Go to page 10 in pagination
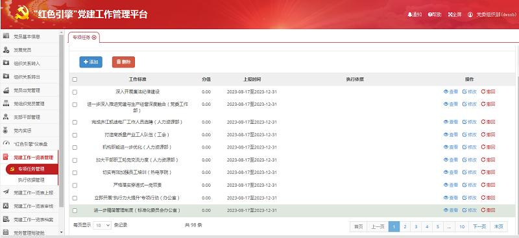The width and height of the screenshot is (519, 238). [x=462, y=227]
